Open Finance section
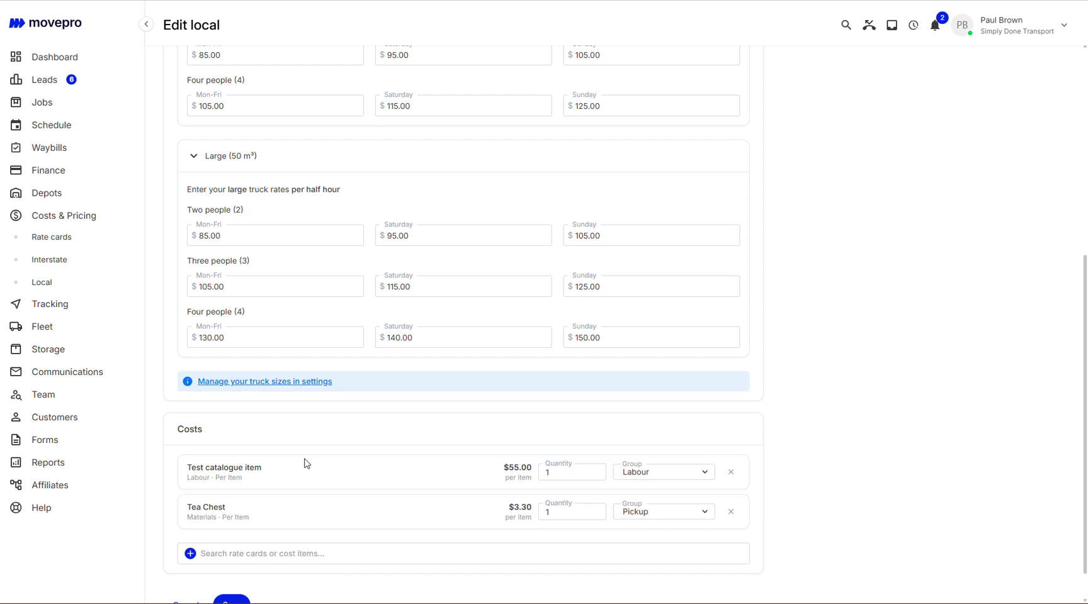Screen dimensions: 1088x604 pyautogui.click(x=48, y=171)
